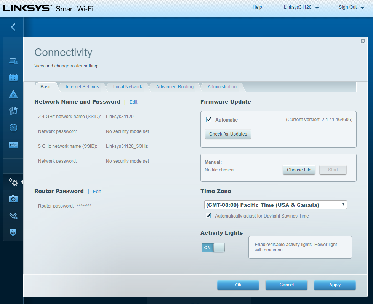Click the Cancel button
373x304 pixels.
[287, 285]
